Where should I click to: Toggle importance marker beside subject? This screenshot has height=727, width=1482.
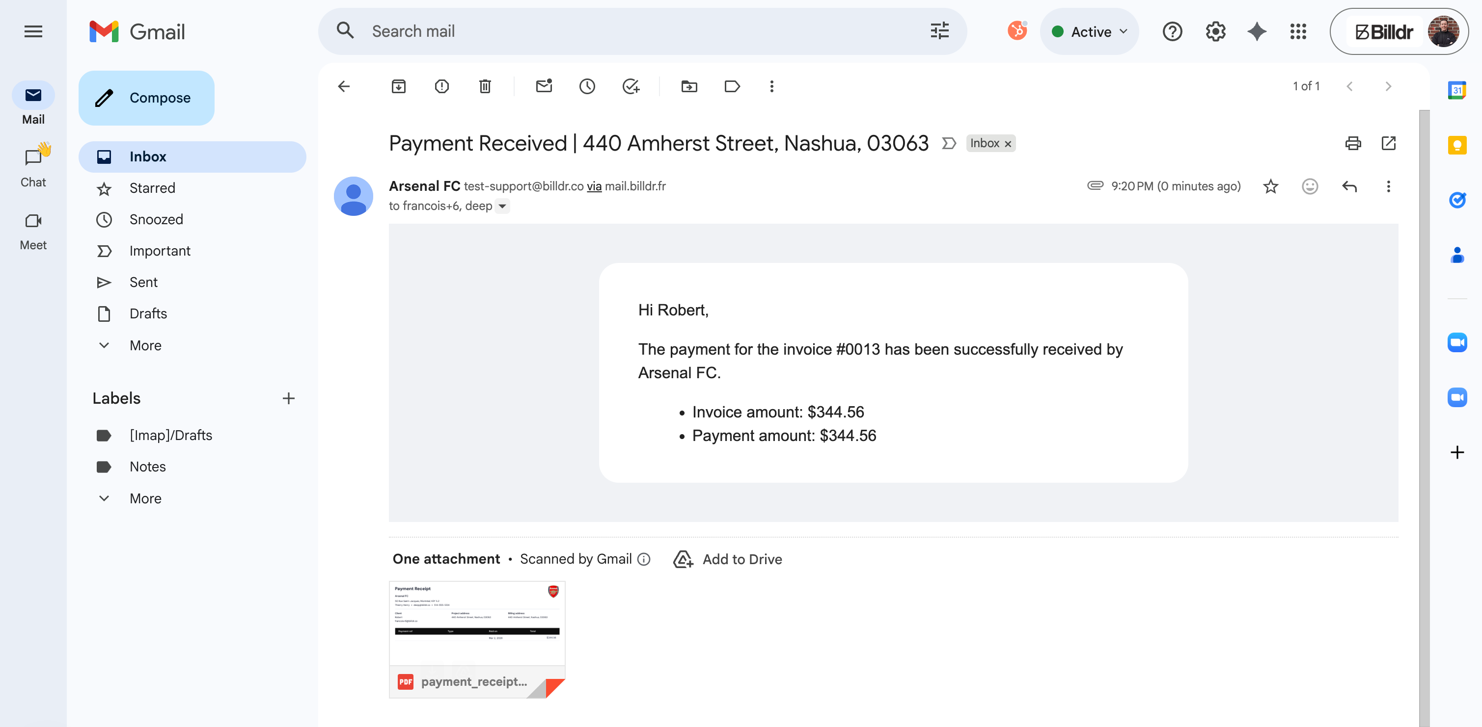(949, 143)
